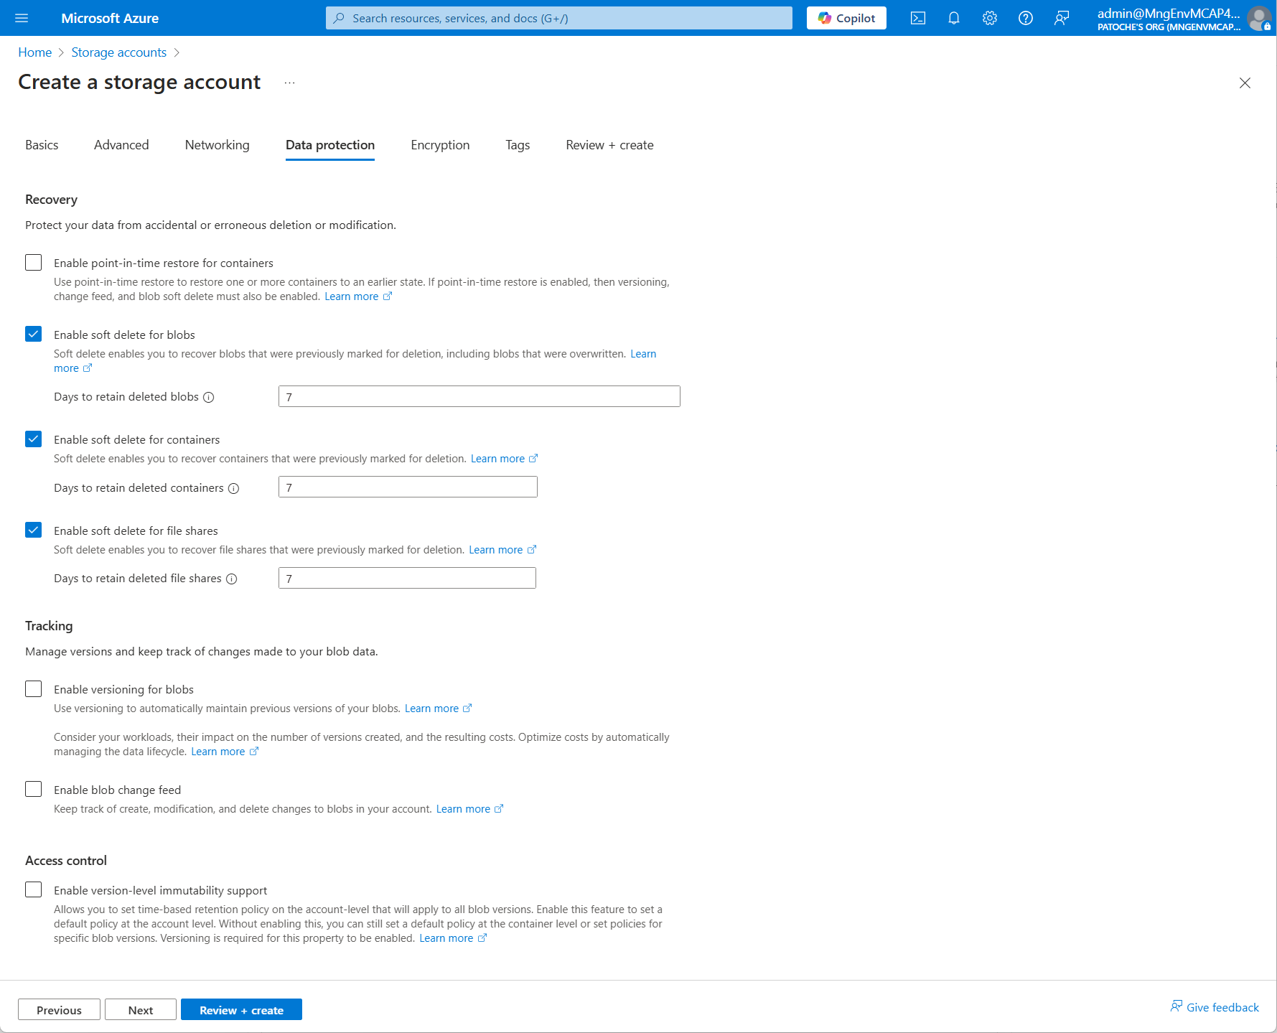Edit days to retain deleted containers field

click(x=407, y=487)
